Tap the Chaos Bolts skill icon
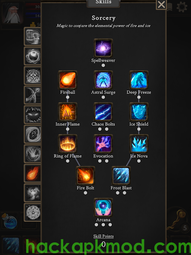The height and width of the screenshot is (255, 191). [103, 112]
